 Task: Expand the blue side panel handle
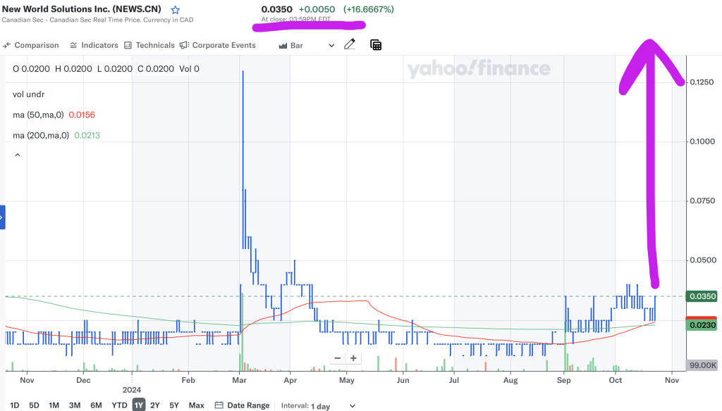[x=2, y=217]
